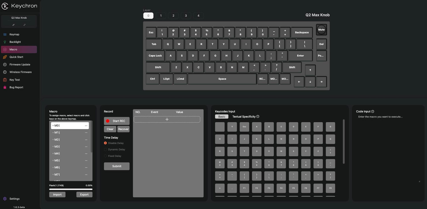Click the Keymap keyboard icon in sidebar
Image resolution: width=427 pixels, height=209 pixels.
pos(5,34)
